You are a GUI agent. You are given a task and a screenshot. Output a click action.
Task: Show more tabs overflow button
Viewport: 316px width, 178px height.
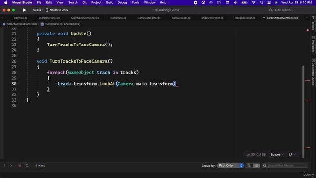307,18
